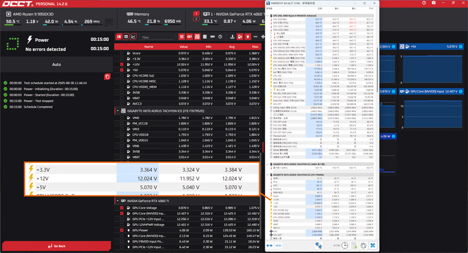This screenshot has height=253, width=468.
Task: Toggle unknown sensors filter question-mark icon
Action: click(220, 36)
